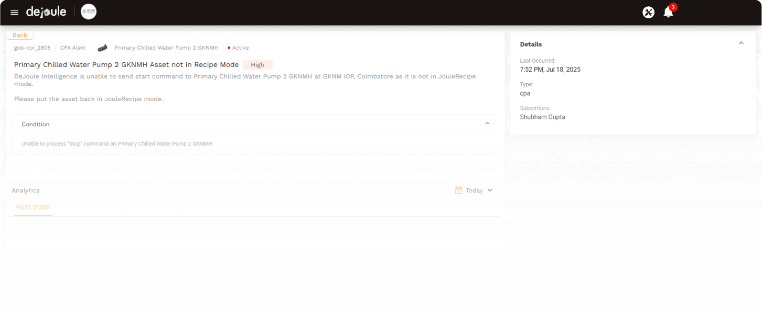The image size is (762, 314).
Task: Click the Please put the asset back instruction
Action: click(89, 99)
